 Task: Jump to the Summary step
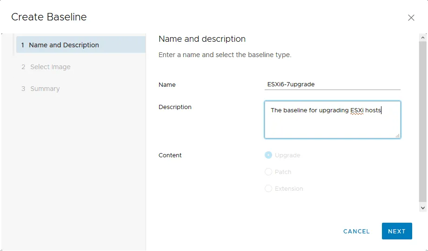point(45,89)
